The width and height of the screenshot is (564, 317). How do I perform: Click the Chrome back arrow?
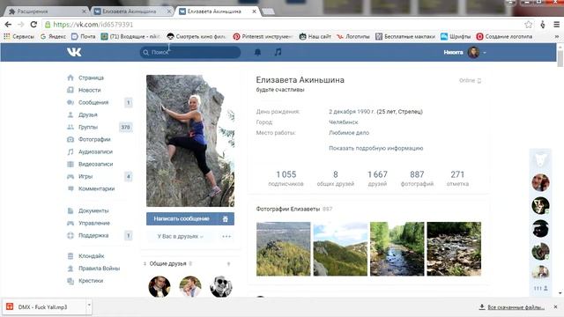pyautogui.click(x=8, y=25)
